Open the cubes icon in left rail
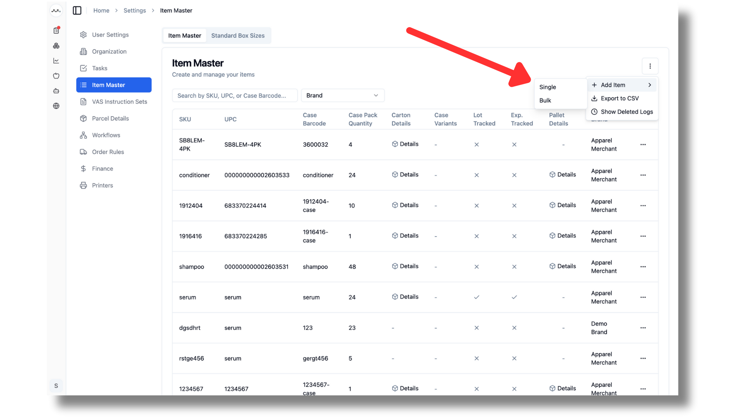The image size is (747, 420). [x=56, y=45]
